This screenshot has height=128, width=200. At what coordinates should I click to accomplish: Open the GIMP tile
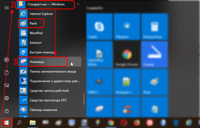click(x=99, y=82)
